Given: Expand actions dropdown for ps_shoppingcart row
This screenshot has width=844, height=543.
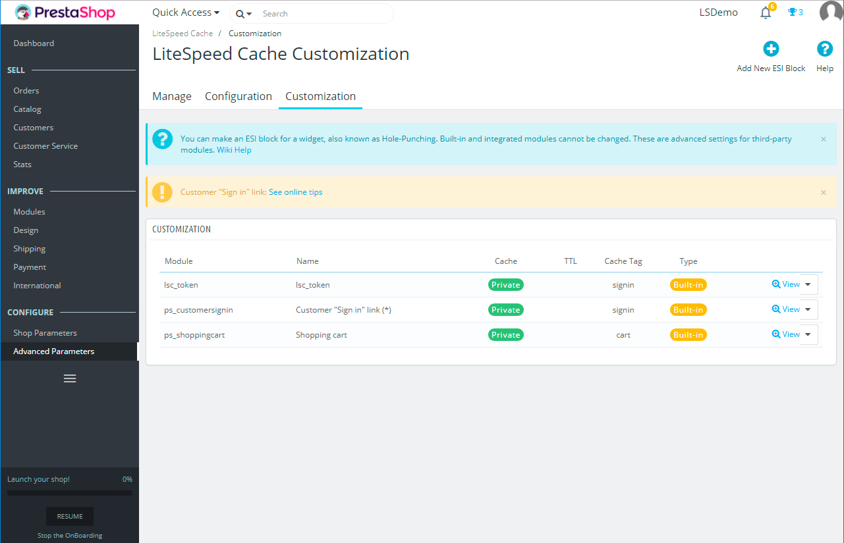Looking at the screenshot, I should (808, 334).
